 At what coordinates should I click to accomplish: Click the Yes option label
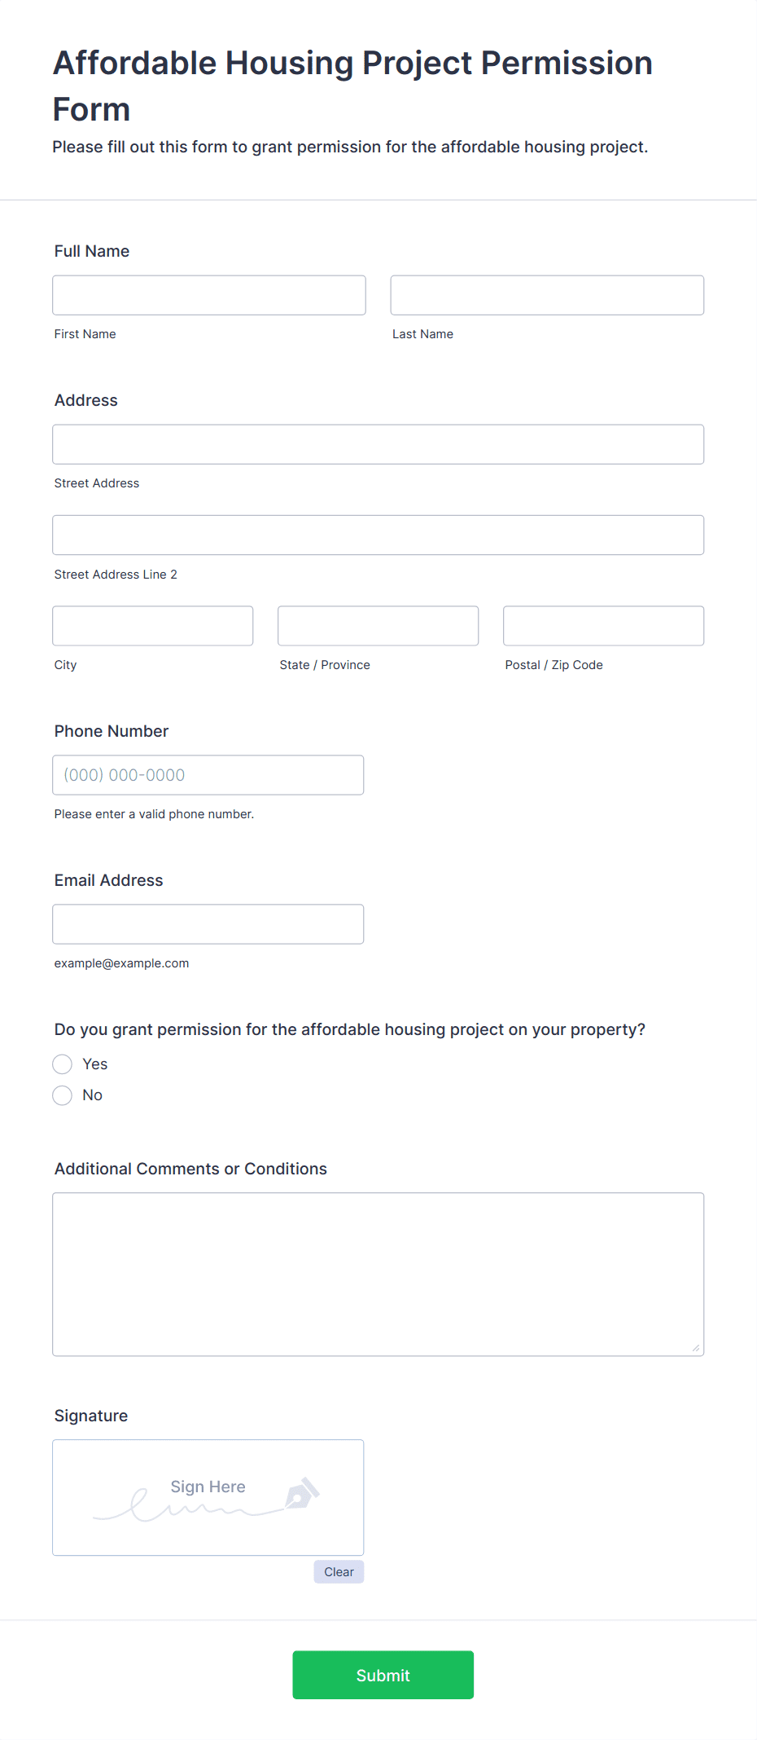click(x=95, y=1064)
